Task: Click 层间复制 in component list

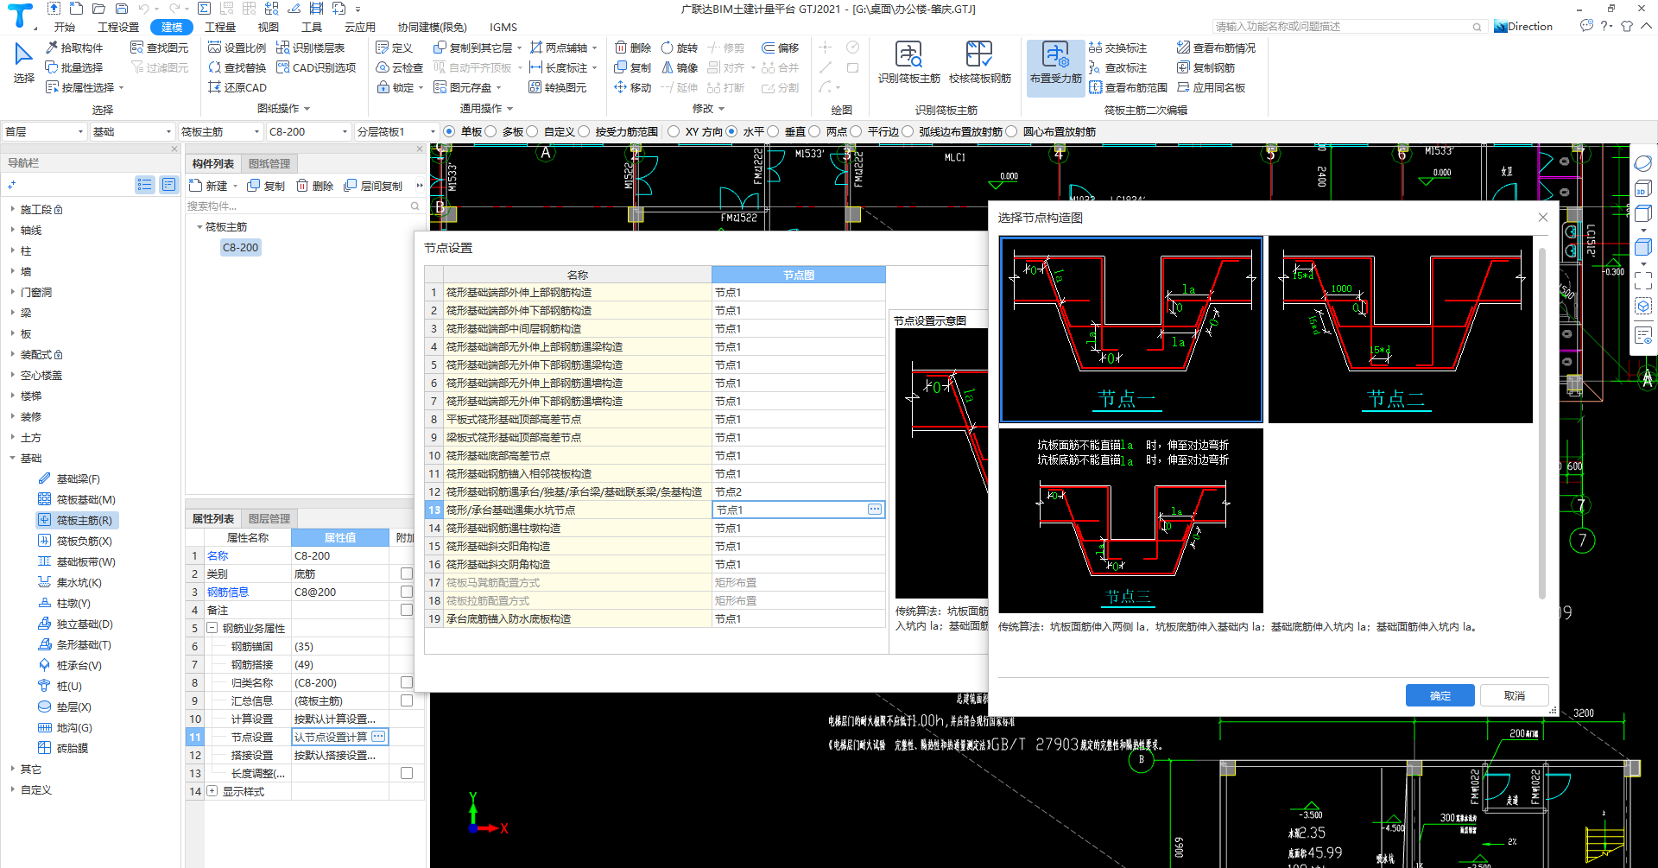Action: pos(374,186)
